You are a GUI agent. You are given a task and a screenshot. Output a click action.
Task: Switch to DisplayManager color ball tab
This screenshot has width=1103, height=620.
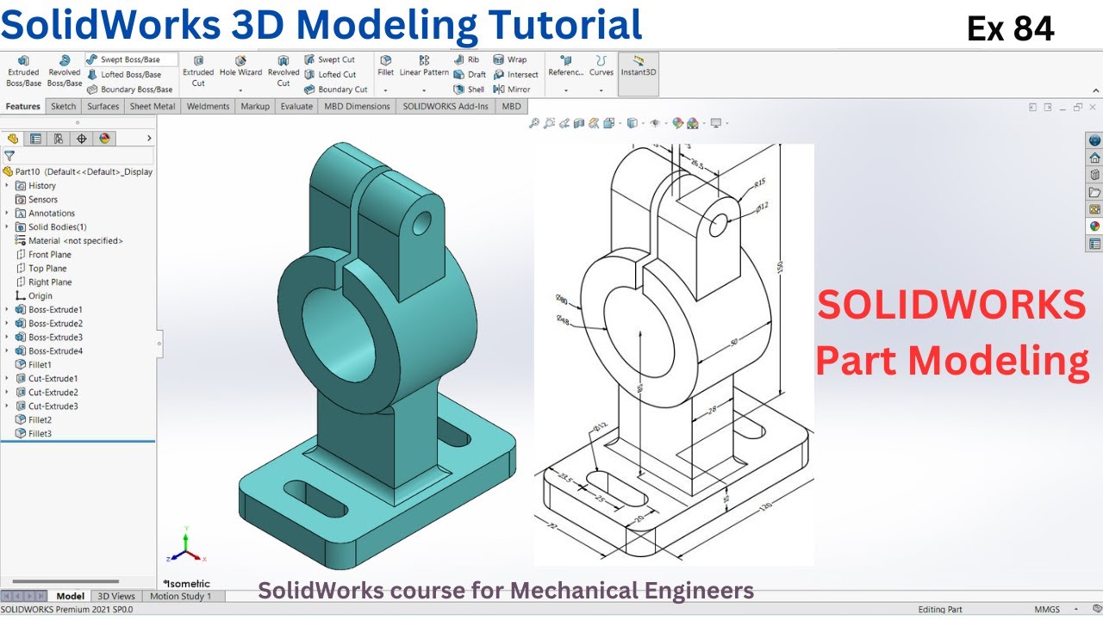(x=105, y=138)
